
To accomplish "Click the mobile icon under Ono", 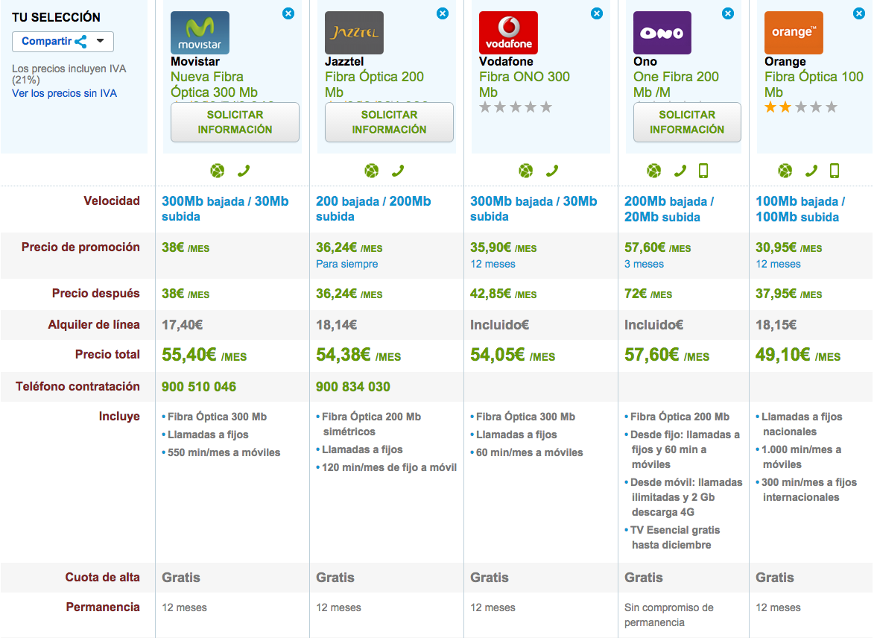I will point(703,171).
